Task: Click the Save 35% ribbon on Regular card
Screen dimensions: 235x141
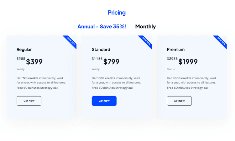Action: click(x=70, y=41)
